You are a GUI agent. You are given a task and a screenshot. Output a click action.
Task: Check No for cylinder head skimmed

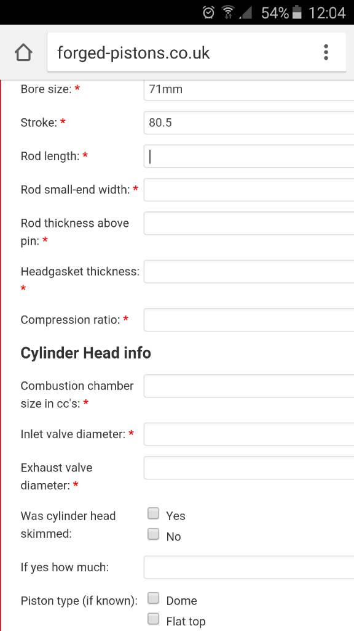click(x=153, y=534)
